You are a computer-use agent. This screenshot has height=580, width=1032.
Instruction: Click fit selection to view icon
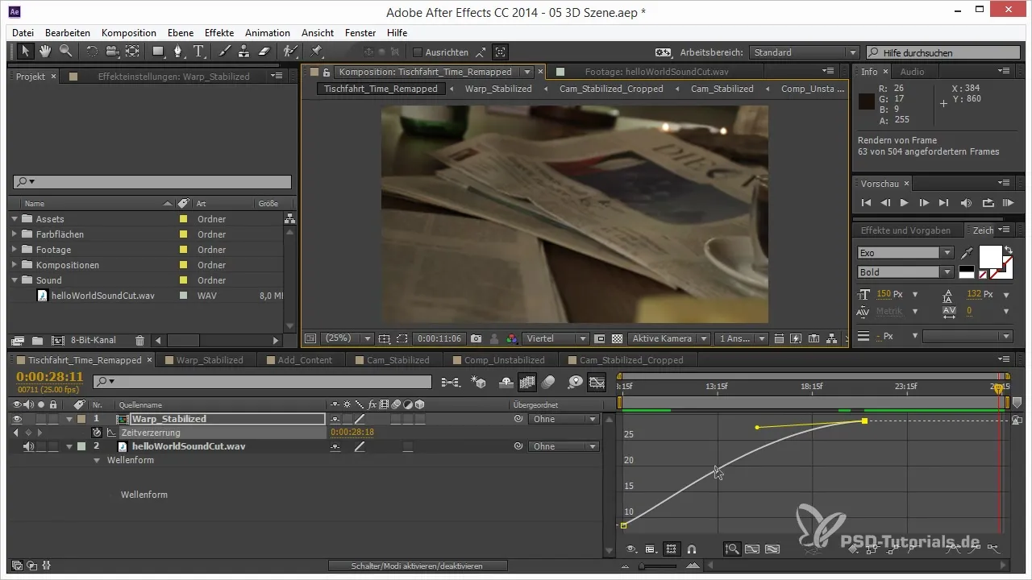point(752,549)
